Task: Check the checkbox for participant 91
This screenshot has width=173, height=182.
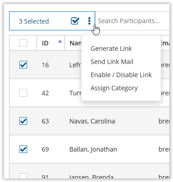Action: tap(23, 176)
